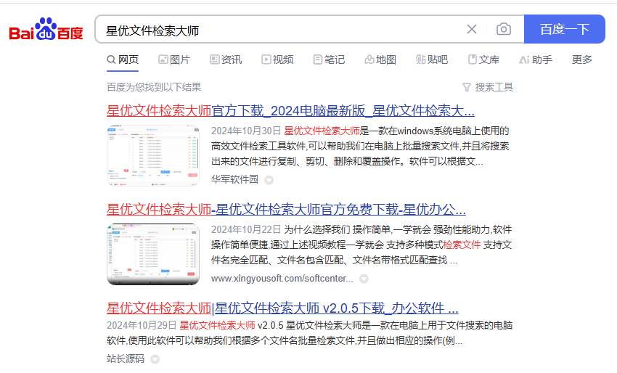The image size is (617, 373).
Task: Expand dropdown arrow beside 华军软件园
Action: click(x=269, y=180)
